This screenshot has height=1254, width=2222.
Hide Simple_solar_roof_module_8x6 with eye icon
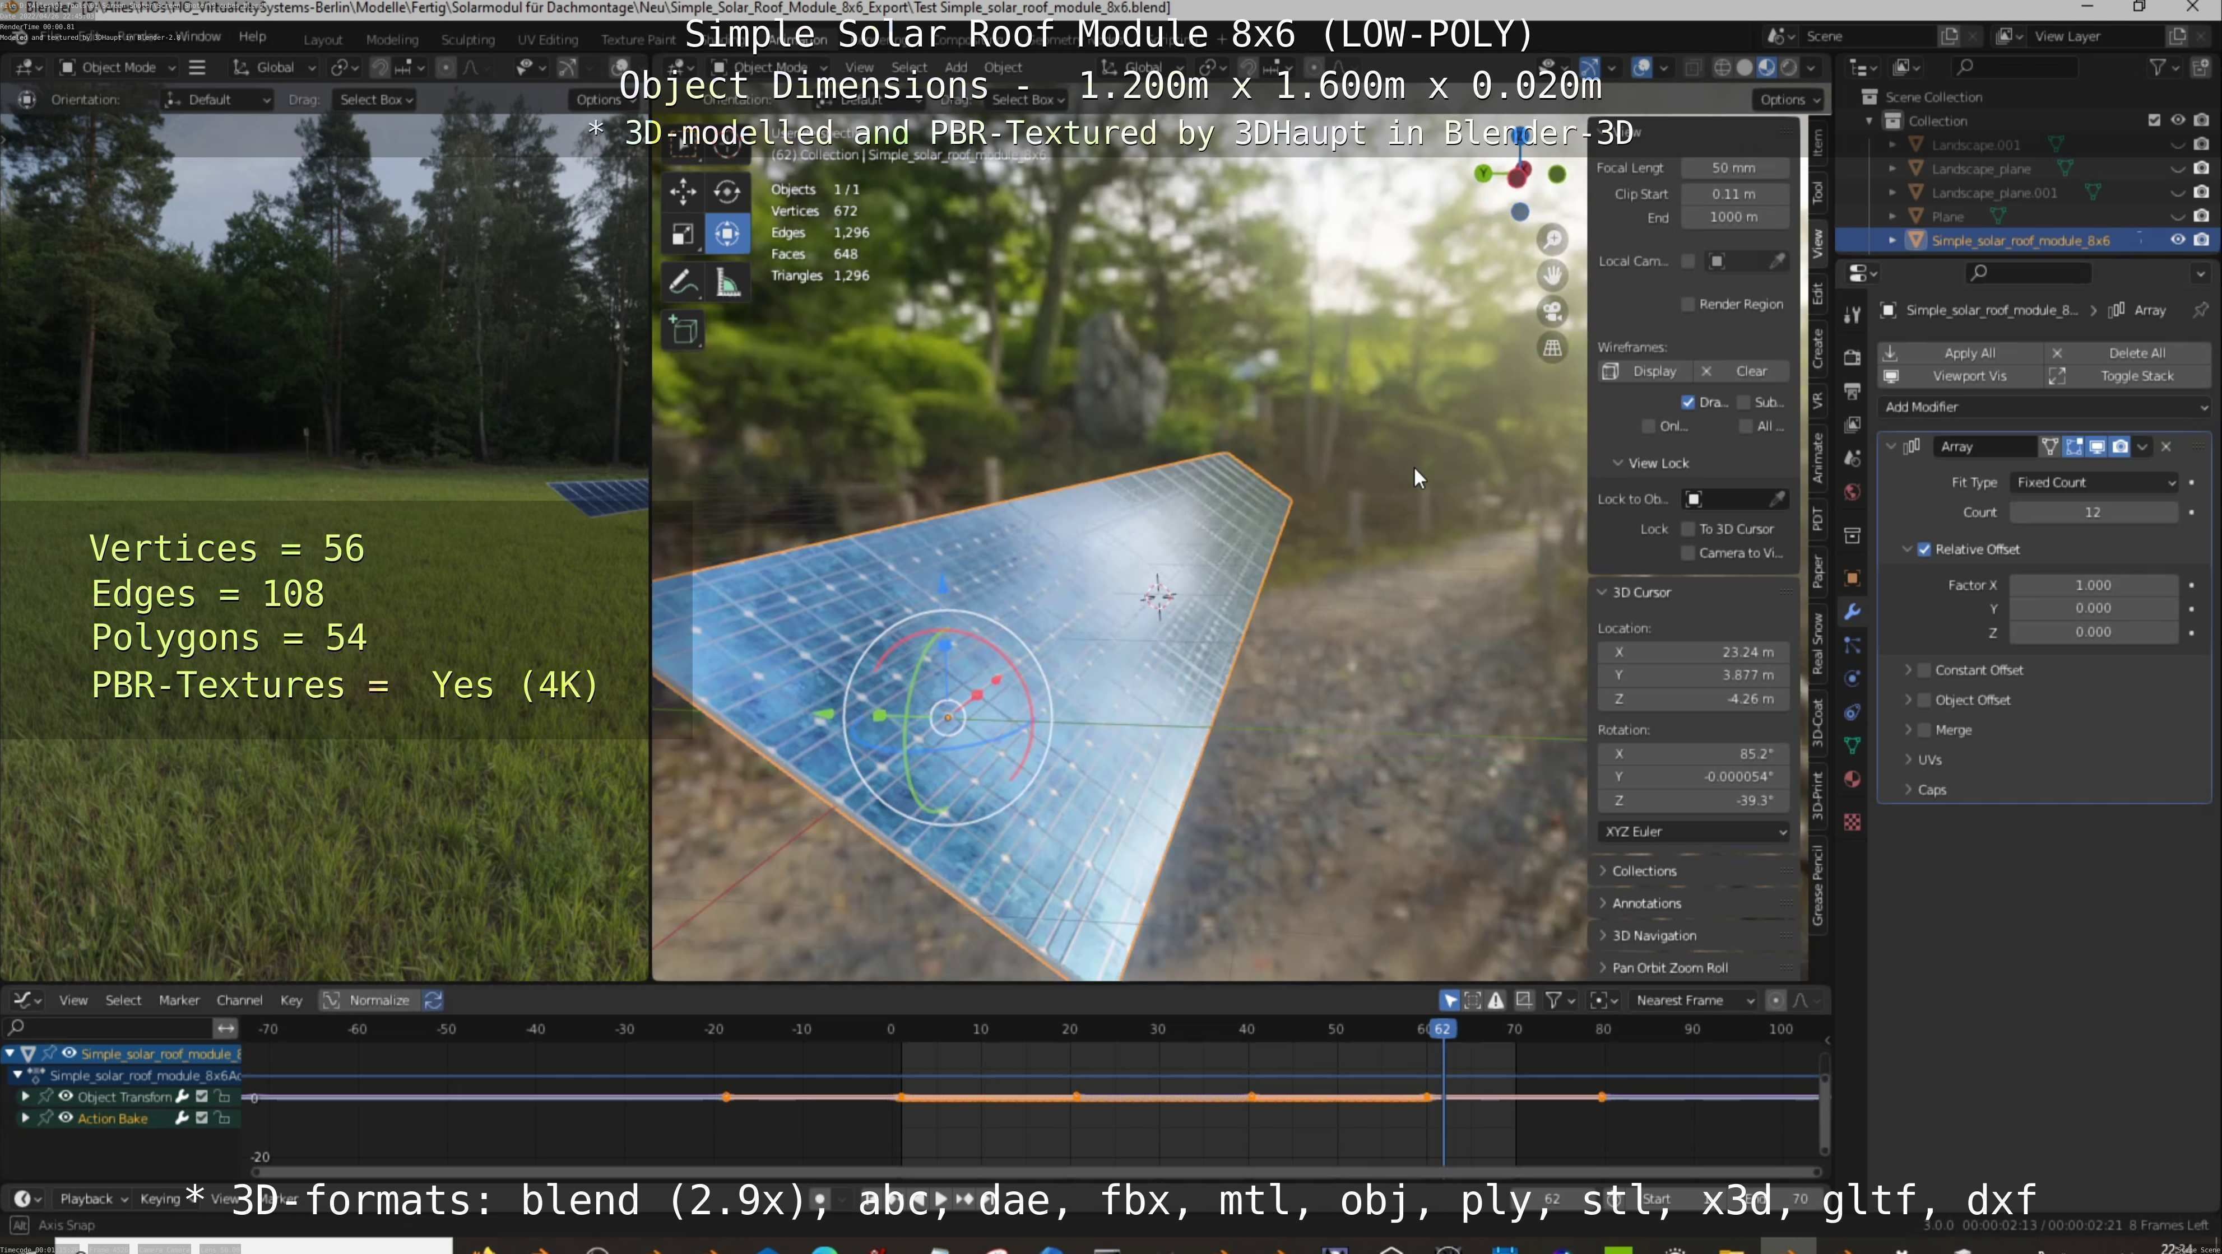(x=2177, y=240)
